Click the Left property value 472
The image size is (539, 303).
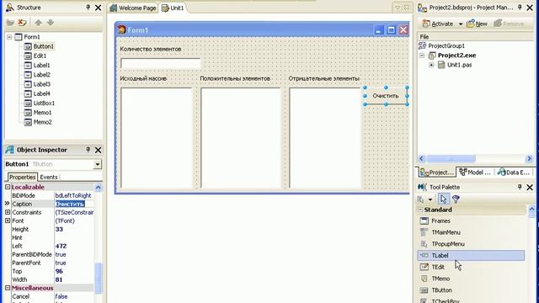(x=74, y=246)
